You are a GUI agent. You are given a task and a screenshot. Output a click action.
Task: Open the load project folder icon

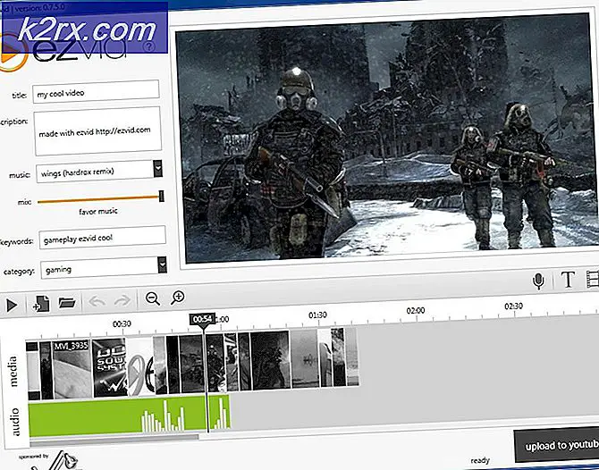pyautogui.click(x=67, y=303)
